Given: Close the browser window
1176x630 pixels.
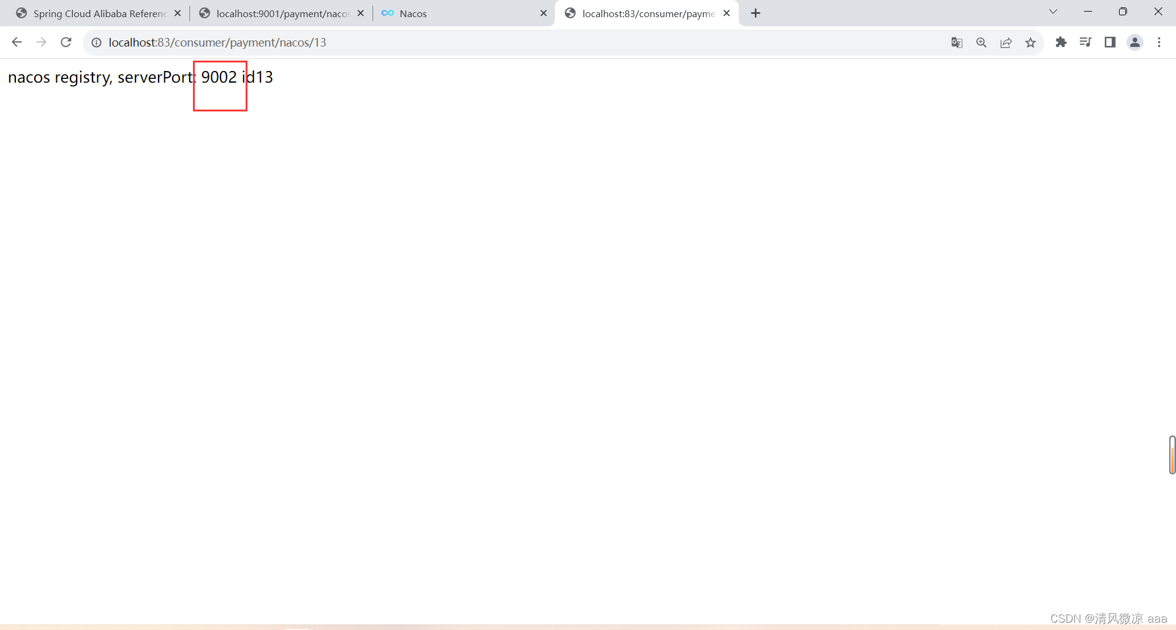Looking at the screenshot, I should tap(1158, 12).
